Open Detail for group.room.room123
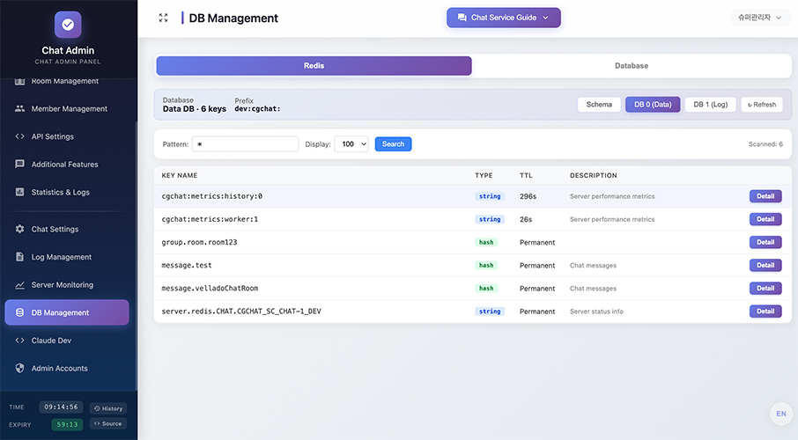Screen dimensions: 798x440 765,242
